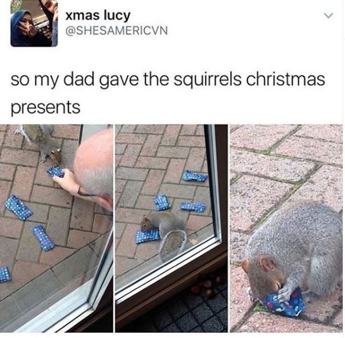Click the tattoo on dad's wrist
Screen dimensions: 345x338
(82, 192)
